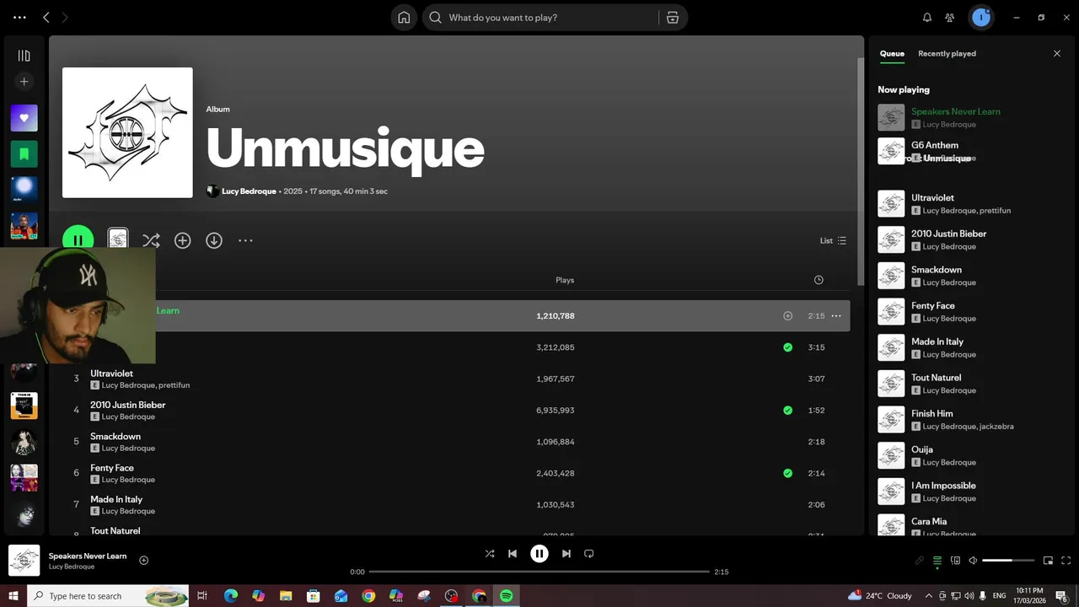Open Speakers Never Learn title in bottom bar
The image size is (1079, 607).
pyautogui.click(x=88, y=556)
